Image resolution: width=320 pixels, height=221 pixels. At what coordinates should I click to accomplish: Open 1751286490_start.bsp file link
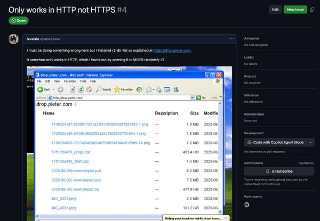click(70, 161)
